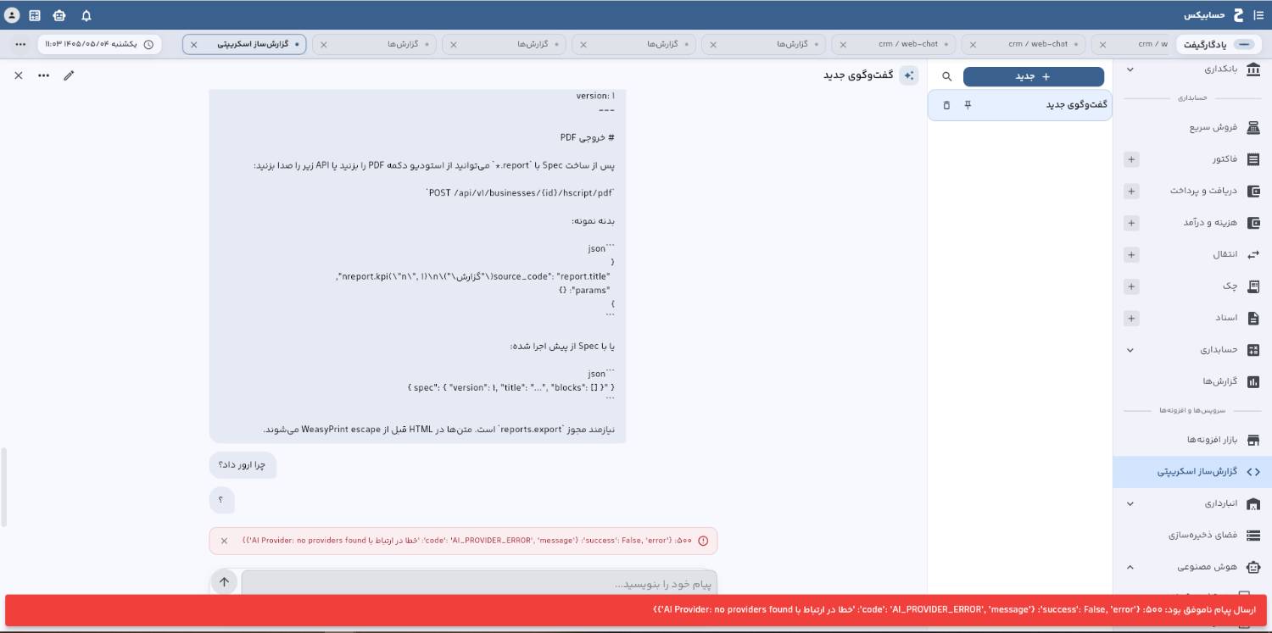Expand the بانکداری sidebar section
1272x633 pixels.
(1130, 69)
